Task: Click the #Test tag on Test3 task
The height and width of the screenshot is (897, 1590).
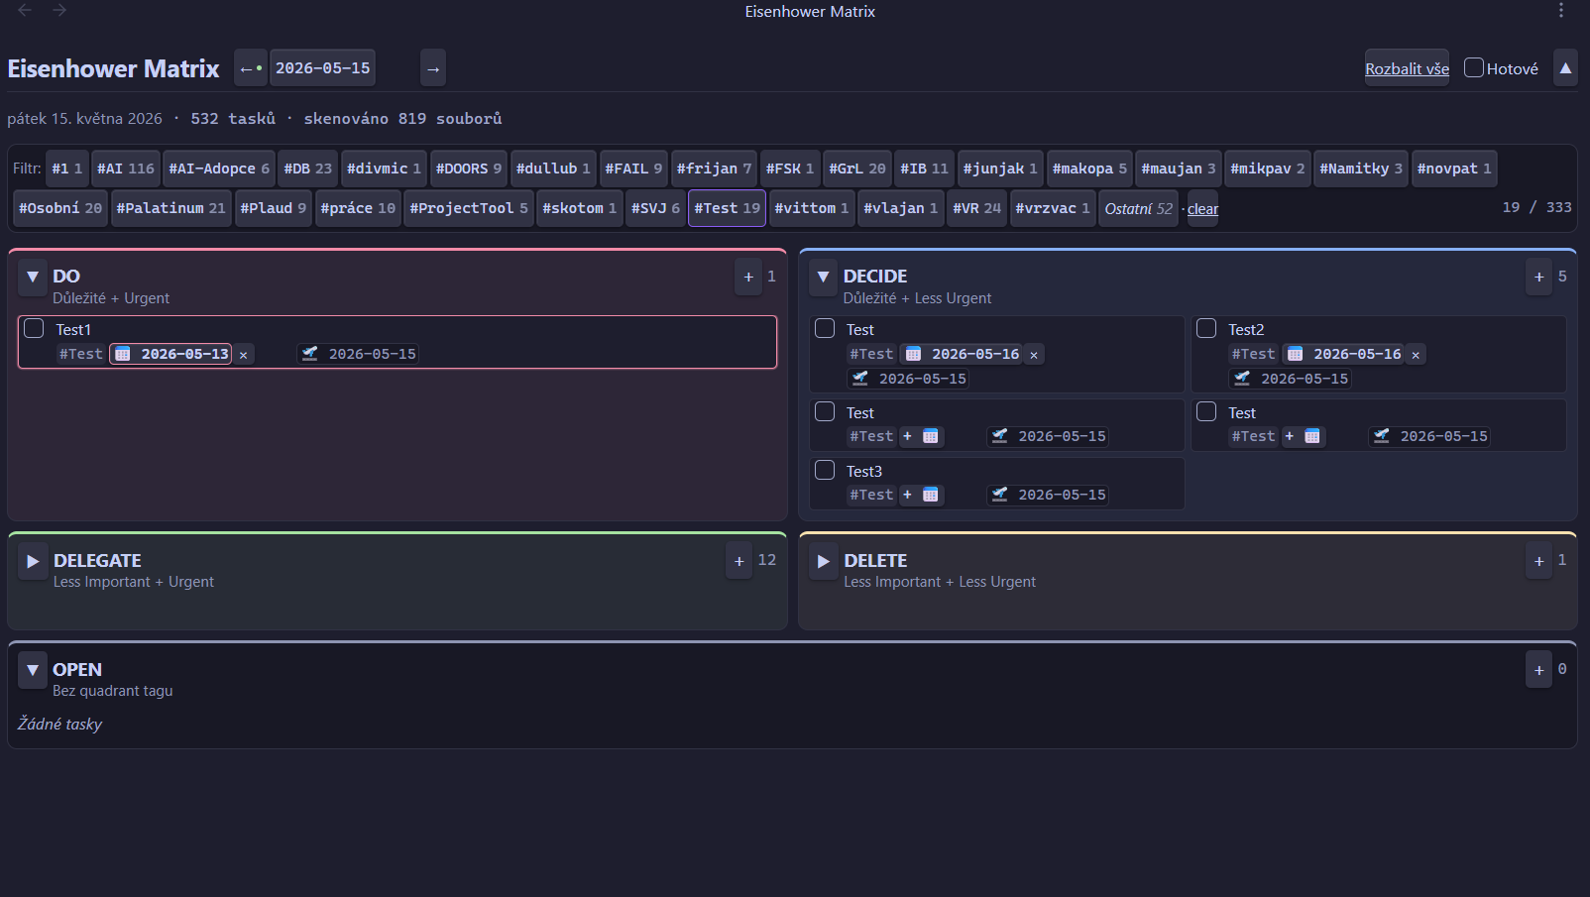Action: pyautogui.click(x=871, y=495)
